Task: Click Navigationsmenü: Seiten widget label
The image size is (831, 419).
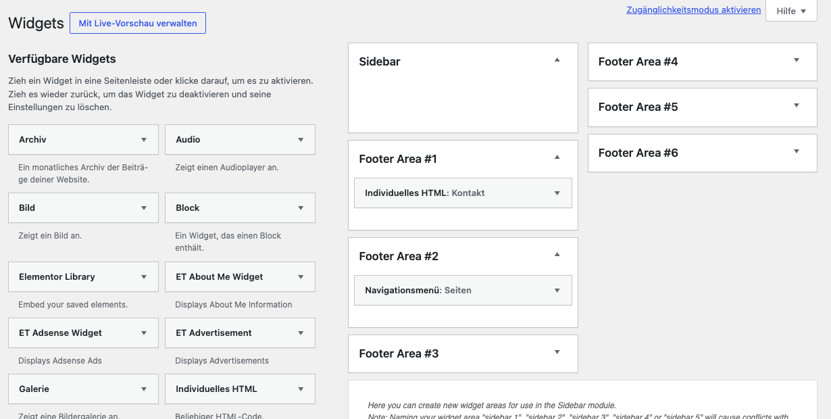Action: (x=418, y=290)
